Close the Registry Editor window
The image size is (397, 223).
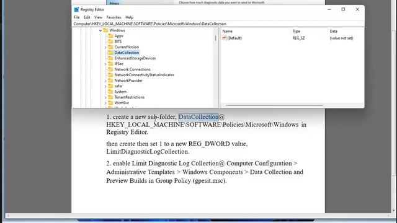click(x=357, y=10)
